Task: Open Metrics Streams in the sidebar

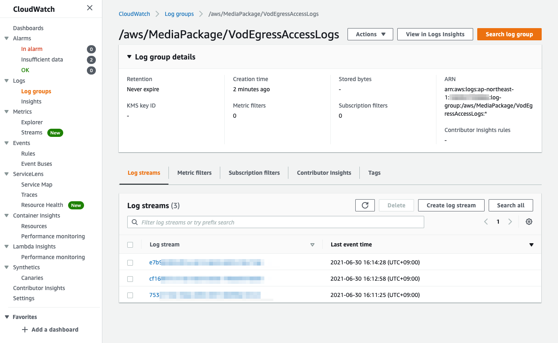Action: [32, 132]
